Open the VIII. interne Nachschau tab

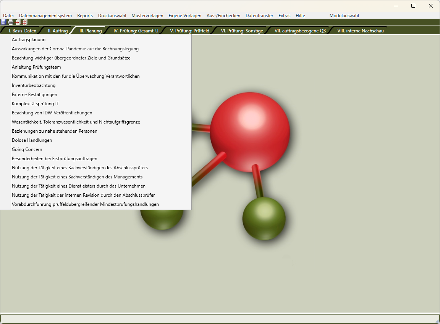360,31
